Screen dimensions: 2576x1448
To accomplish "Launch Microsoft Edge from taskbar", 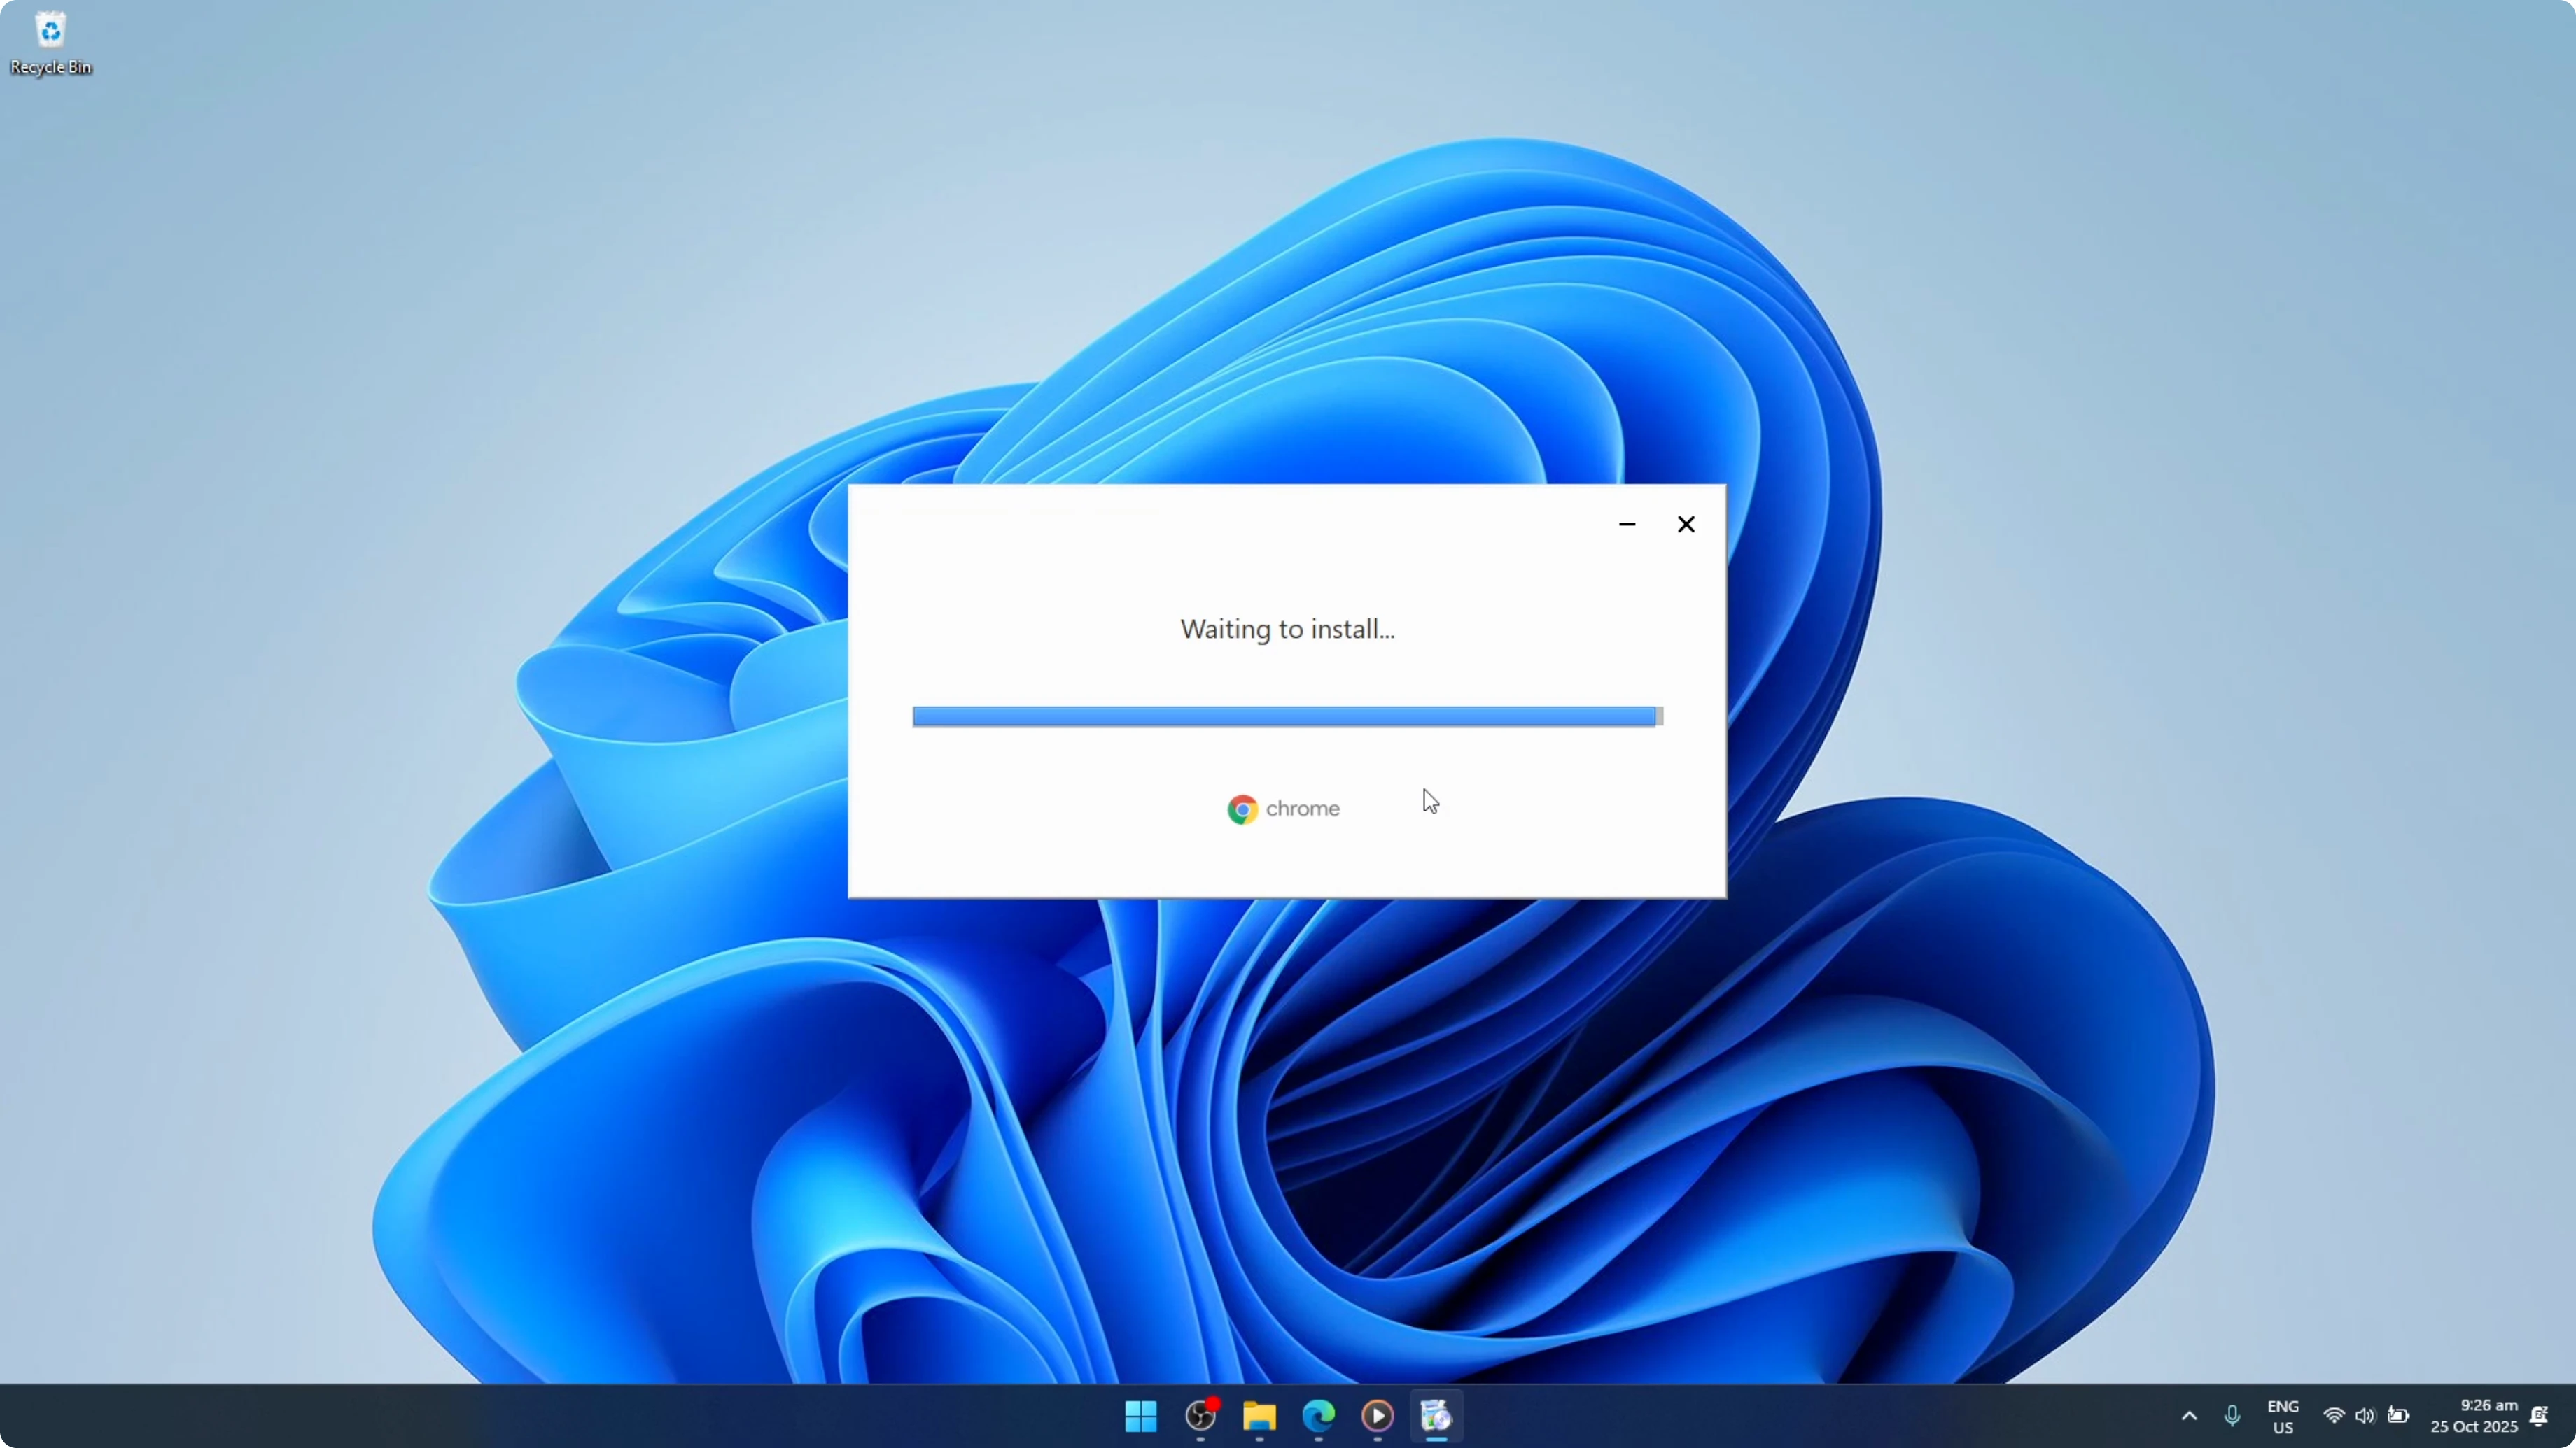I will pos(1318,1415).
